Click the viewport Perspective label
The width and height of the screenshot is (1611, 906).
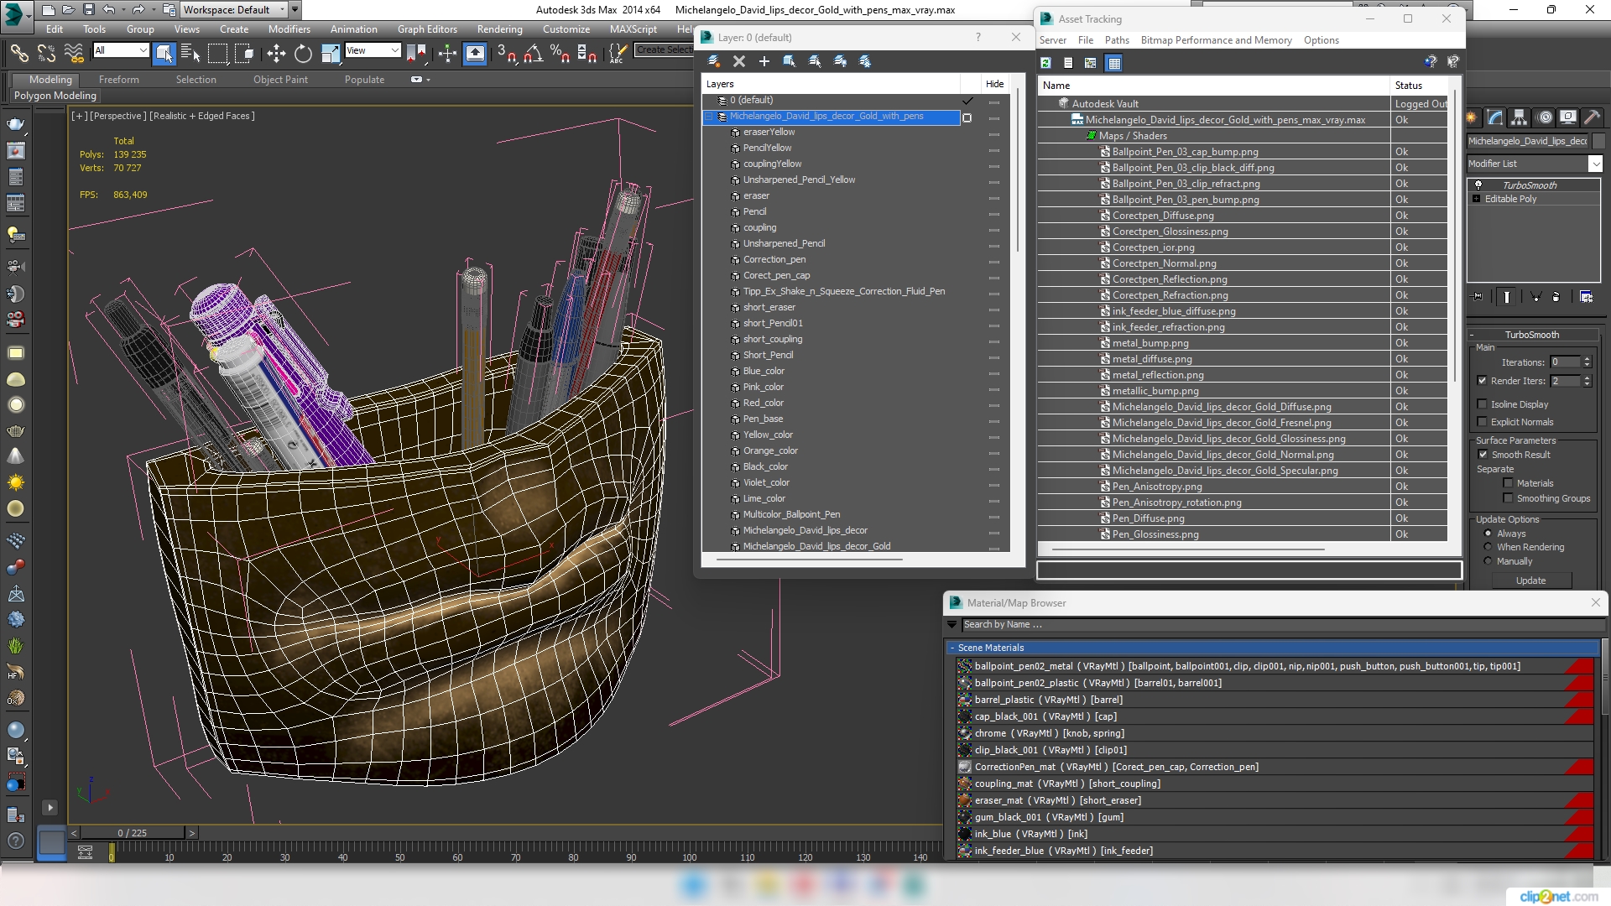tap(118, 116)
